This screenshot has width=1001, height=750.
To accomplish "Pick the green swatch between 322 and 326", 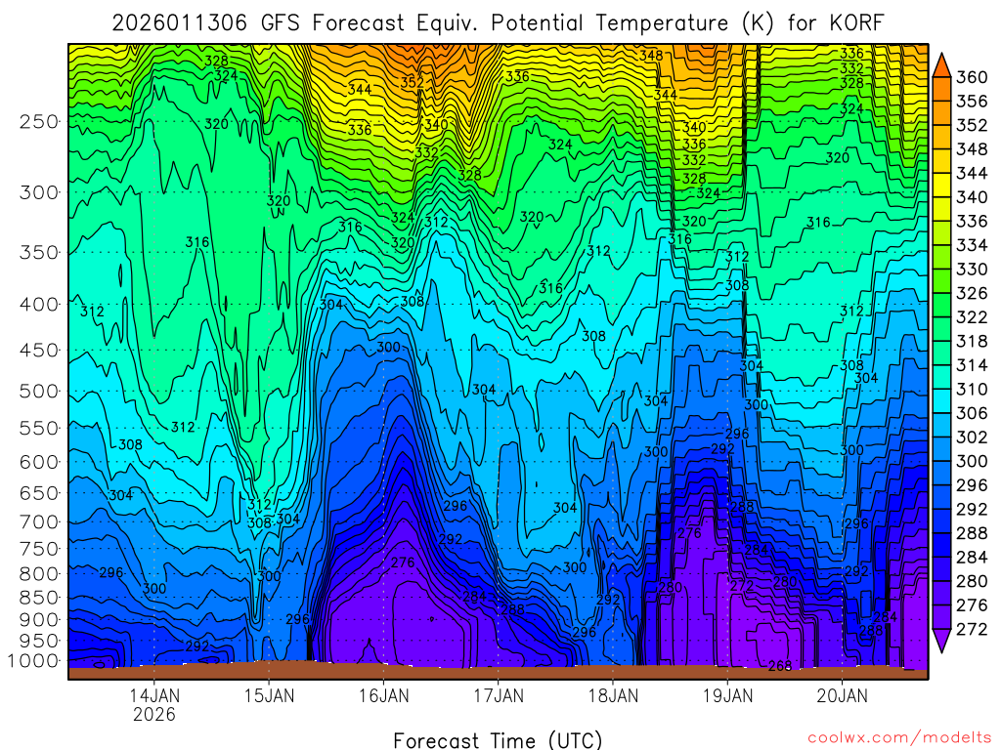I will [941, 306].
